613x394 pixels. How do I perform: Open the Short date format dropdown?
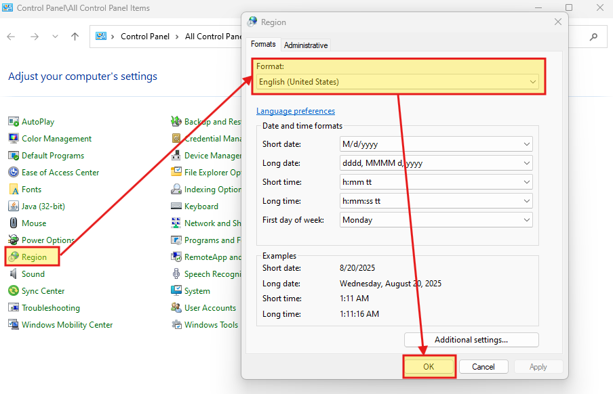coord(436,144)
